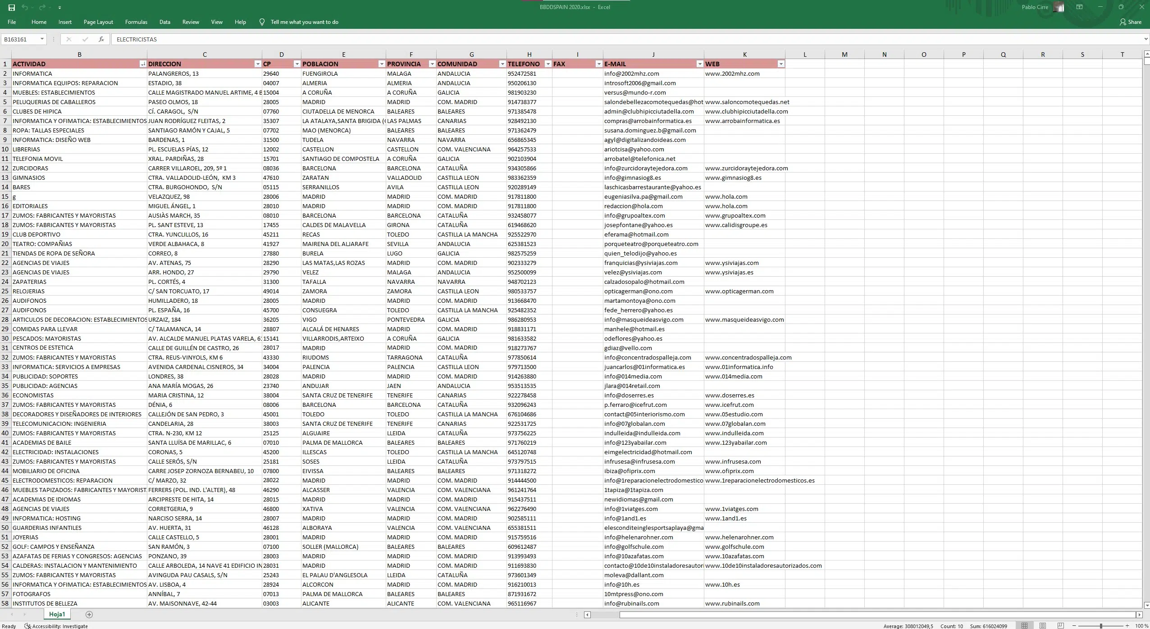Click the Share button
The width and height of the screenshot is (1150, 629).
1131,22
